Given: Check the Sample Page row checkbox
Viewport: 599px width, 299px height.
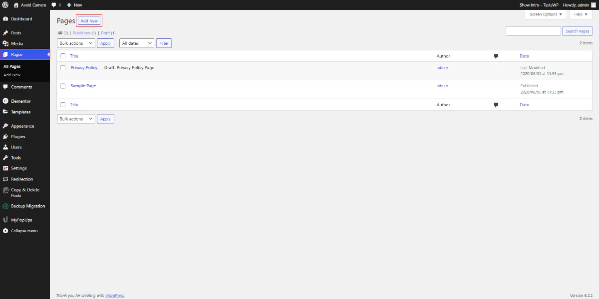Looking at the screenshot, I should (x=62, y=86).
